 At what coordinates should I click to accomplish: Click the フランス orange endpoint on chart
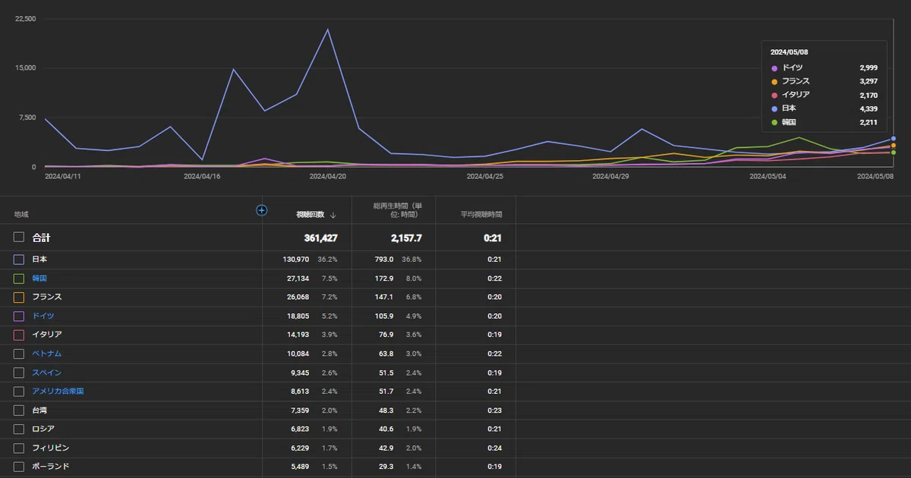[x=894, y=145]
